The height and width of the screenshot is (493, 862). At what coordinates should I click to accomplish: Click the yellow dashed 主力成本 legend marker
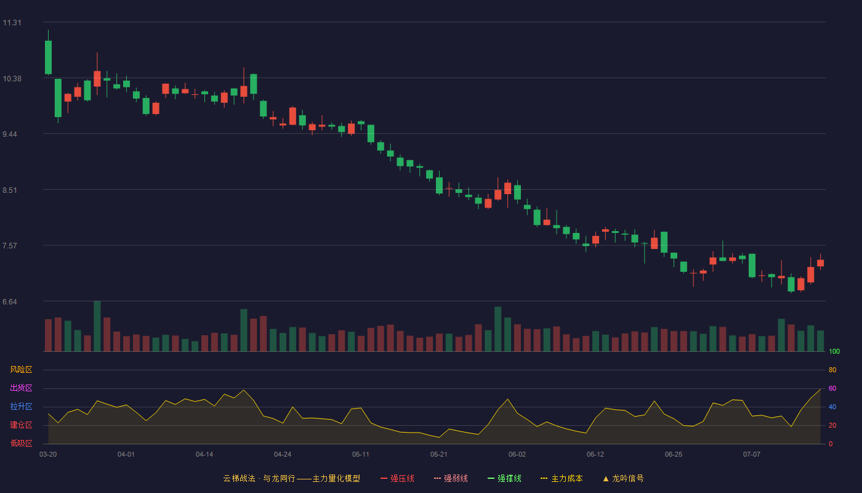(x=544, y=478)
